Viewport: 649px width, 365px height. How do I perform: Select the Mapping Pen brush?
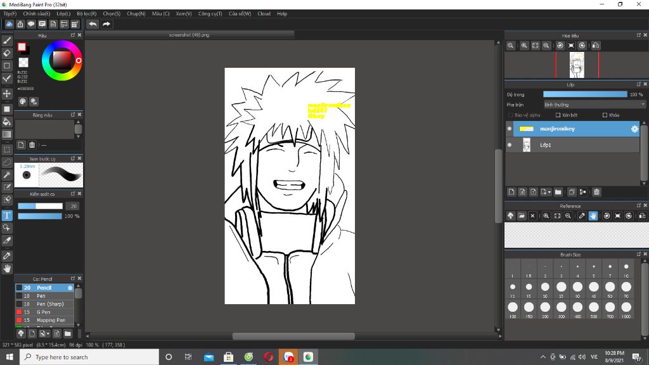pyautogui.click(x=45, y=320)
